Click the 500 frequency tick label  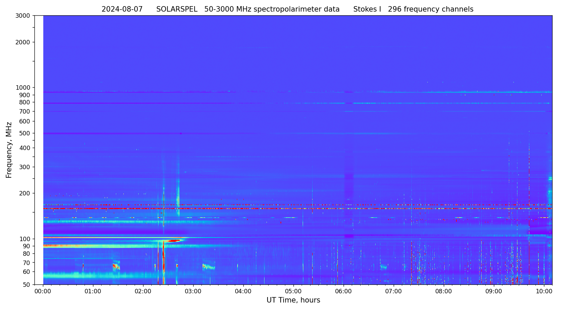[x=24, y=133]
